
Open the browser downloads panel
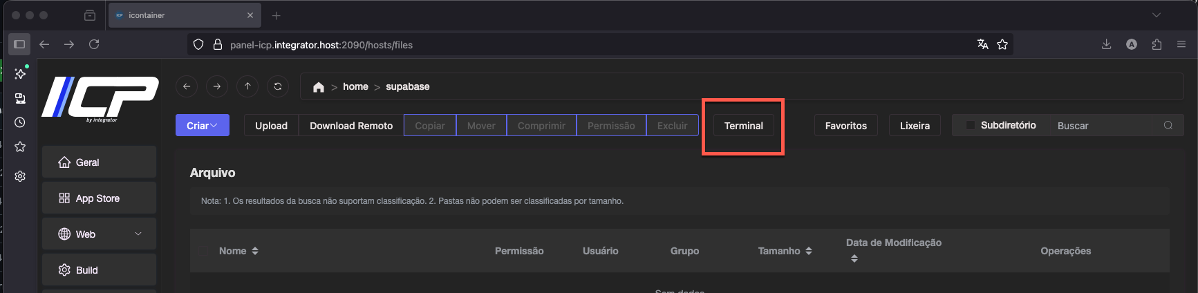pos(1106,44)
